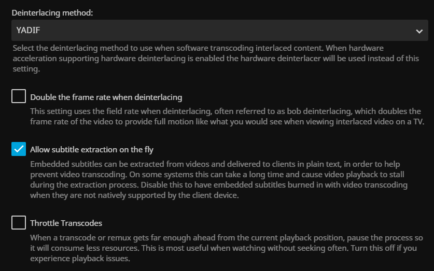
Task: Click the "Deinterlacing method:" field label
Action: point(52,12)
